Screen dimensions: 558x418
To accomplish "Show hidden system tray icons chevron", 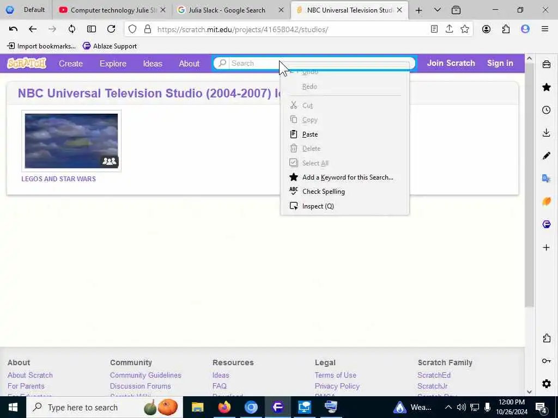I will (448, 407).
